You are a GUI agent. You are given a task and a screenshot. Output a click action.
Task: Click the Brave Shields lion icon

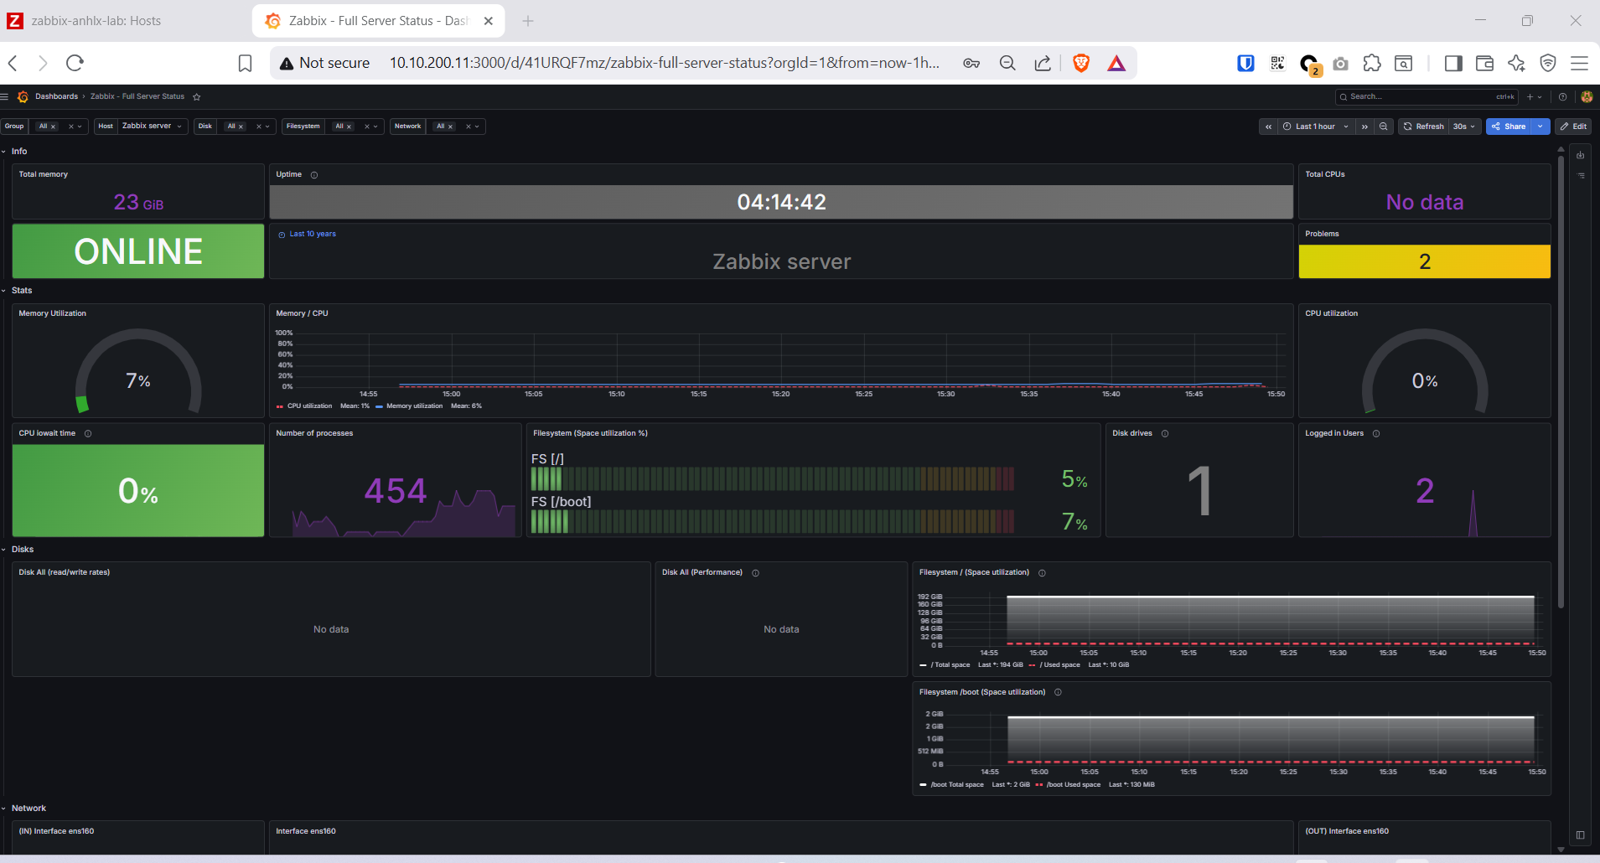[1081, 63]
